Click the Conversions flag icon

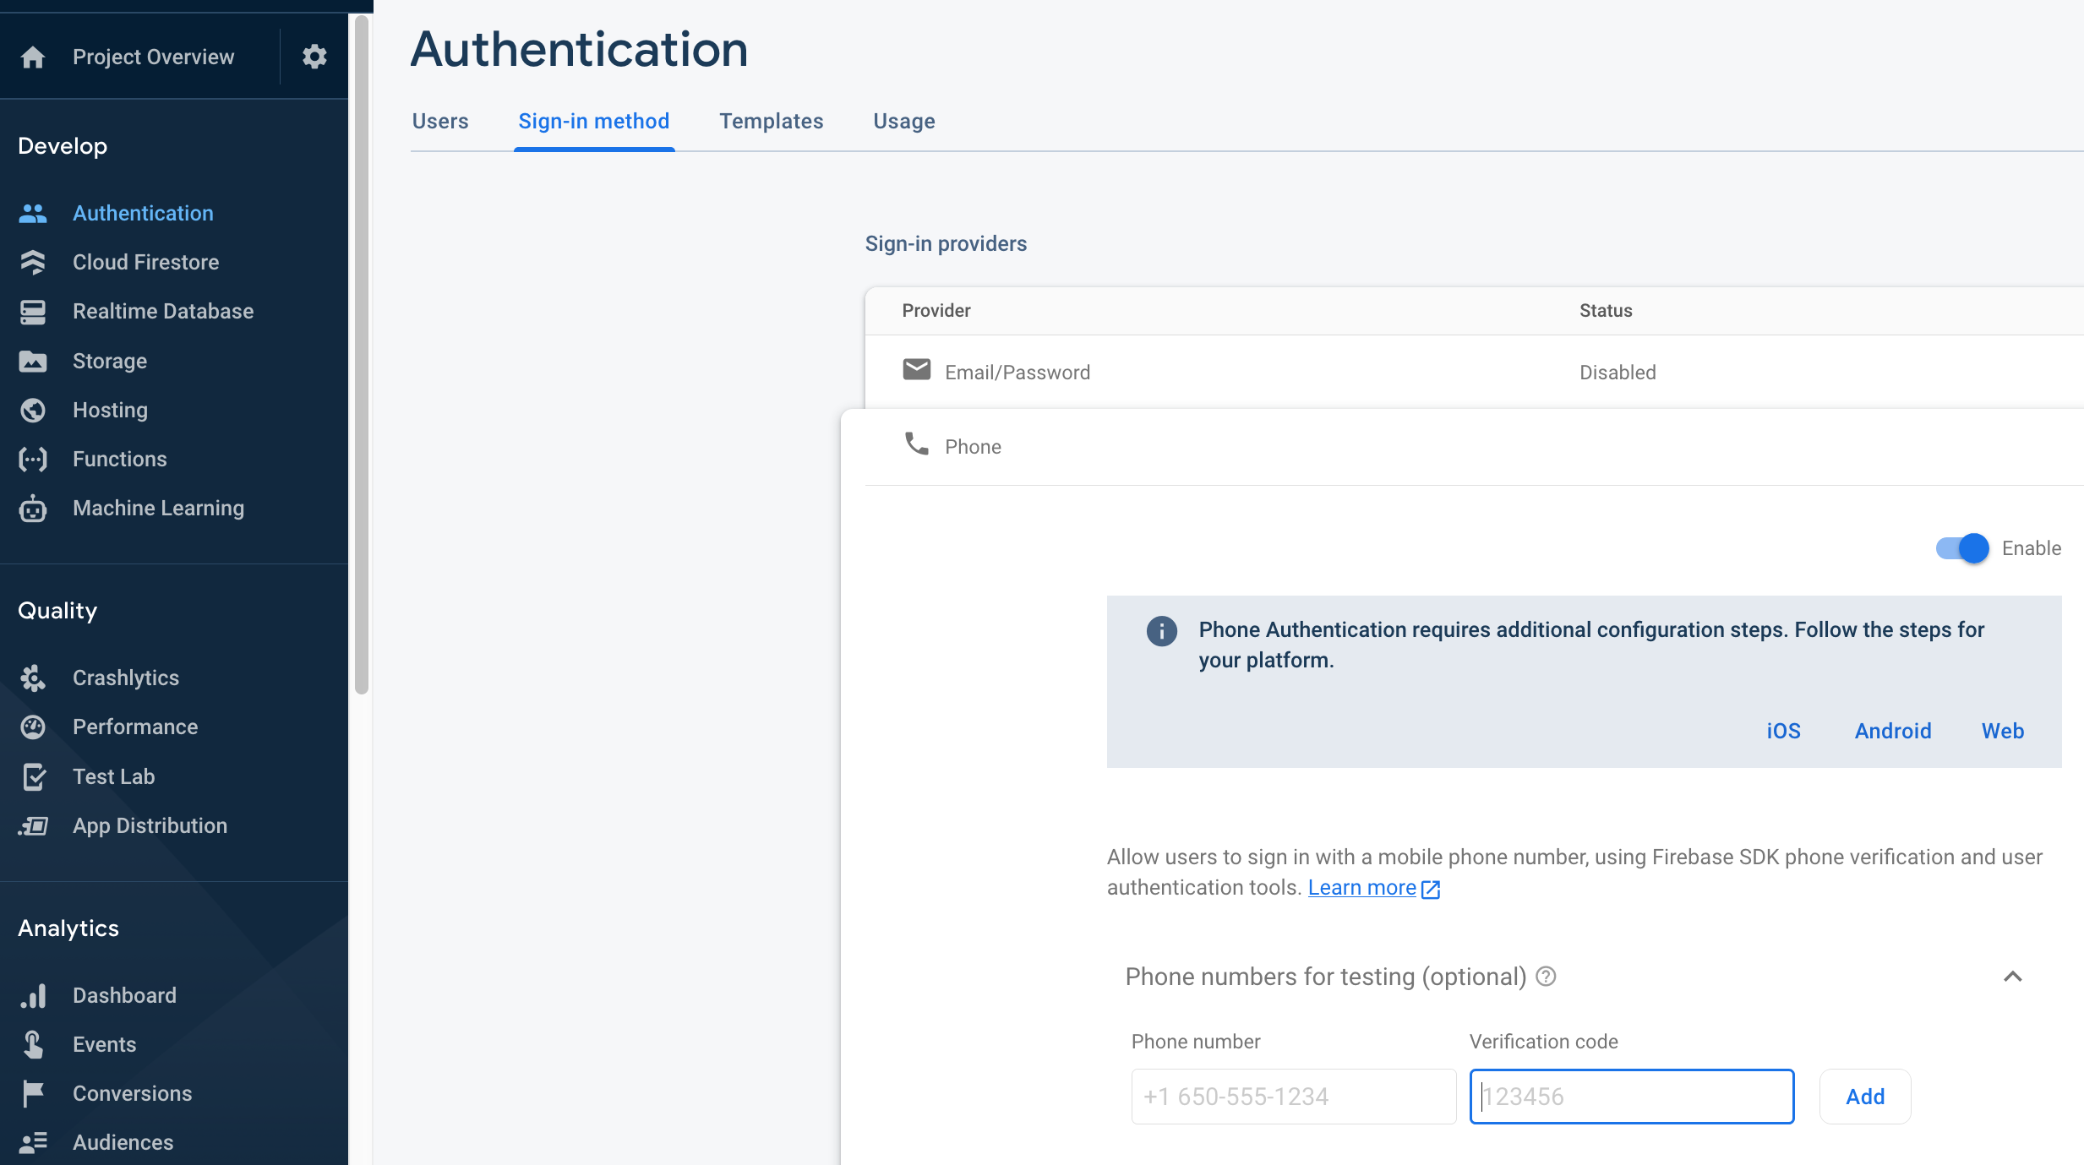point(33,1094)
